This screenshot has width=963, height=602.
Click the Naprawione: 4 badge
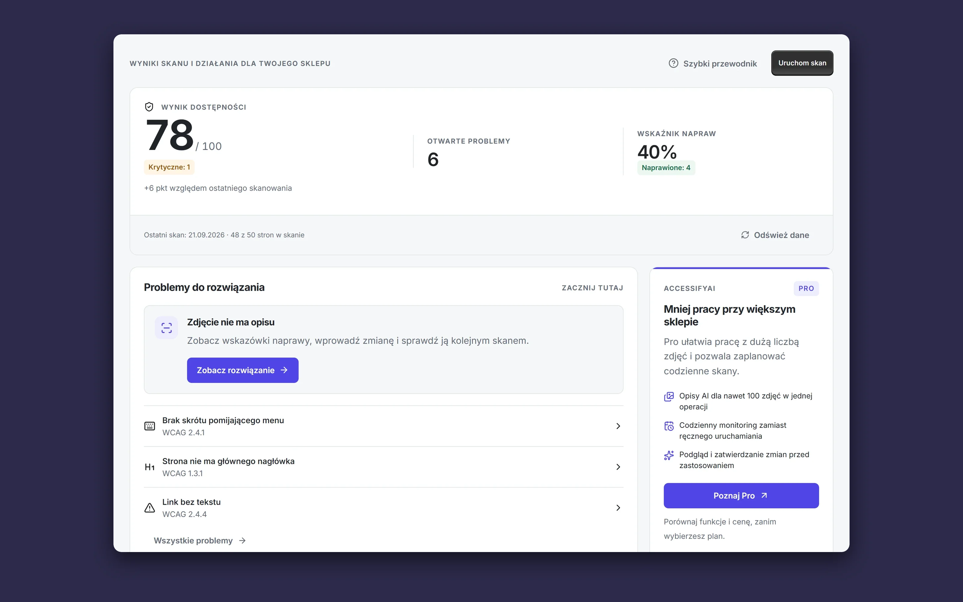click(666, 168)
